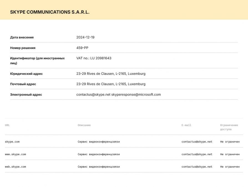This screenshot has height=187, width=248.
Task: Select the 'Идентификатор (для иностранных лиц)' label
Action: click(x=37, y=61)
